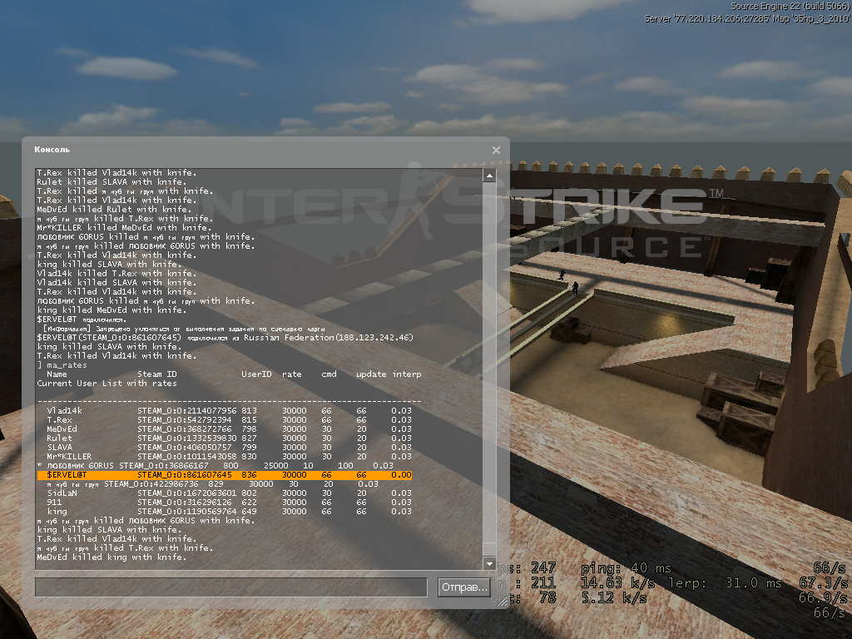This screenshot has width=852, height=639.
Task: Click the Rulet row in rates list
Action: click(229, 438)
